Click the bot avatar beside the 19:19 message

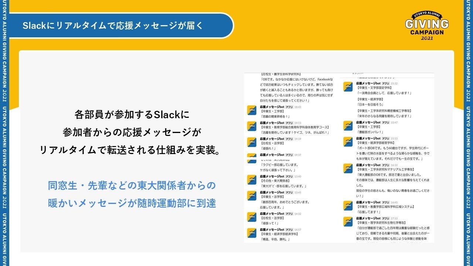pyautogui.click(x=252, y=141)
